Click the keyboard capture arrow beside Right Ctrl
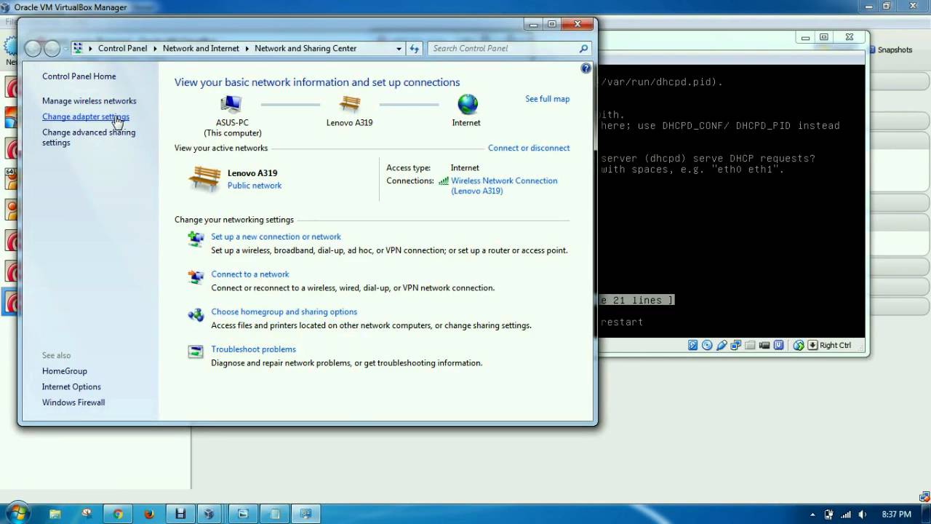The image size is (931, 524). (812, 345)
